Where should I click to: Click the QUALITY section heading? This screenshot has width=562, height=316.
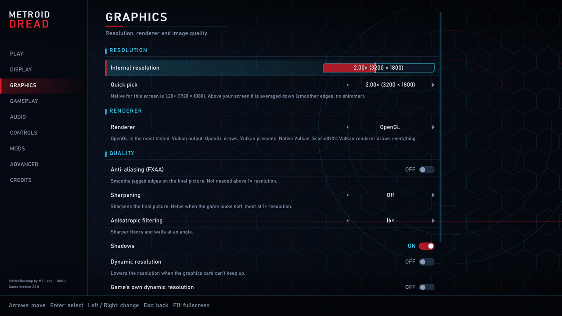122,154
